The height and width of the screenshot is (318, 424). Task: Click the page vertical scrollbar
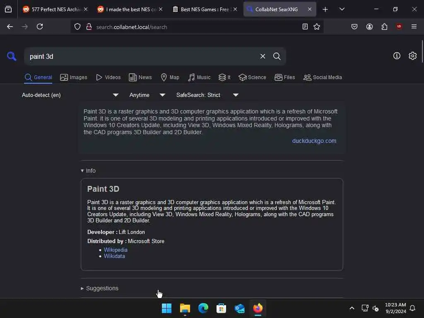point(422,51)
